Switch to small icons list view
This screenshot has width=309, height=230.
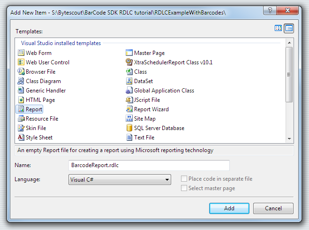(x=289, y=28)
